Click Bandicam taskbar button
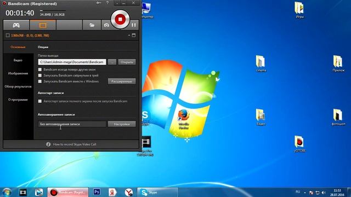 click(68, 192)
